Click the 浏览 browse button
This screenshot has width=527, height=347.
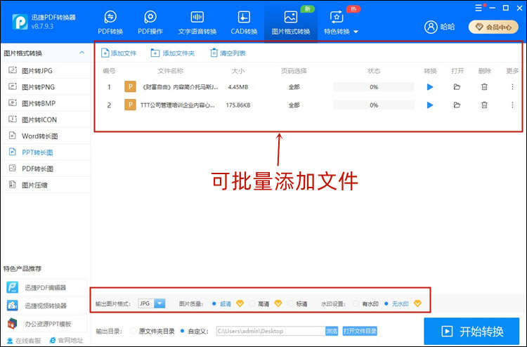coord(332,332)
